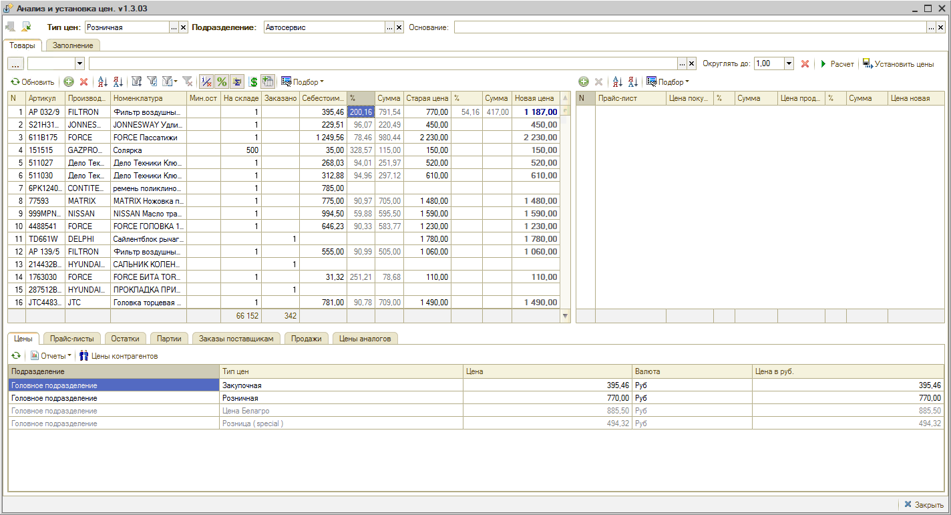Click first grey icon left of Тип цен
951x515 pixels.
(11, 27)
